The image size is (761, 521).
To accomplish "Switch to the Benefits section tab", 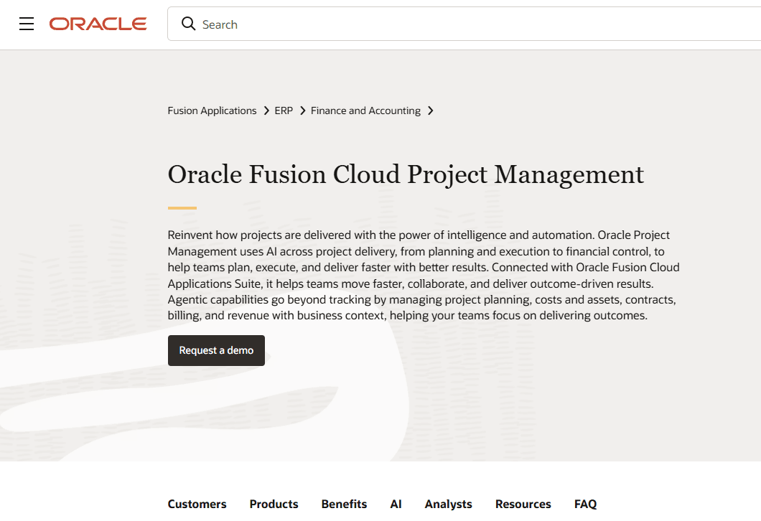I will point(344,504).
